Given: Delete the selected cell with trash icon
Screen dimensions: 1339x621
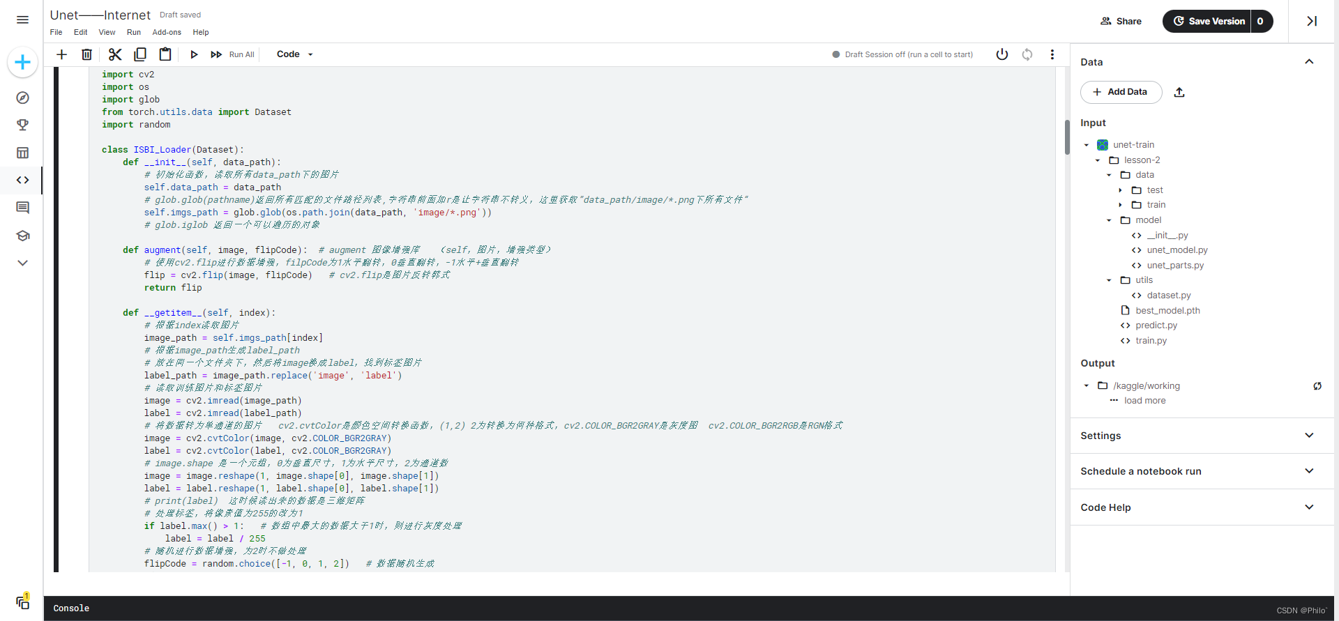Looking at the screenshot, I should click(x=86, y=54).
